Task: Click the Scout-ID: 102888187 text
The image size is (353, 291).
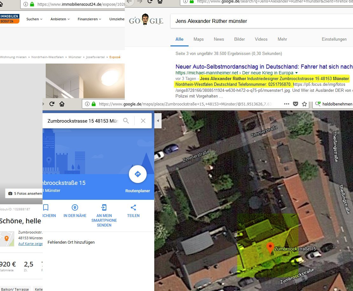Action: point(15,209)
